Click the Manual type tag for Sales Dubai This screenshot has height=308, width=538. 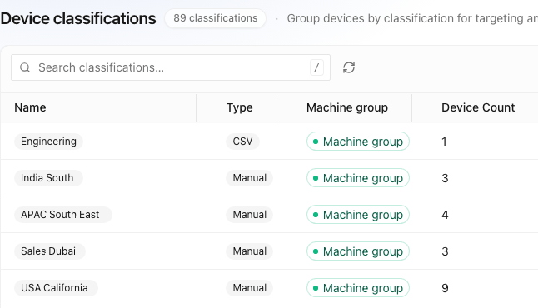250,251
